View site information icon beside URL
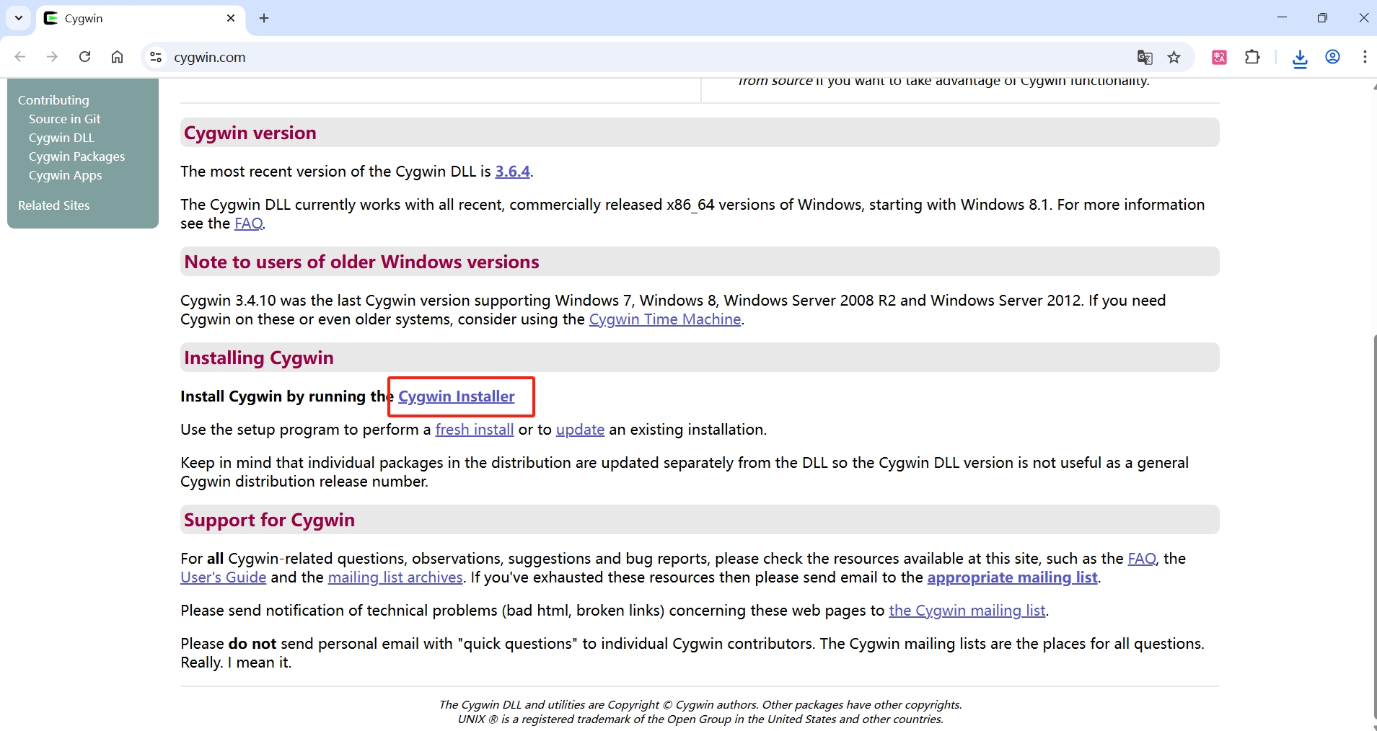 (155, 57)
